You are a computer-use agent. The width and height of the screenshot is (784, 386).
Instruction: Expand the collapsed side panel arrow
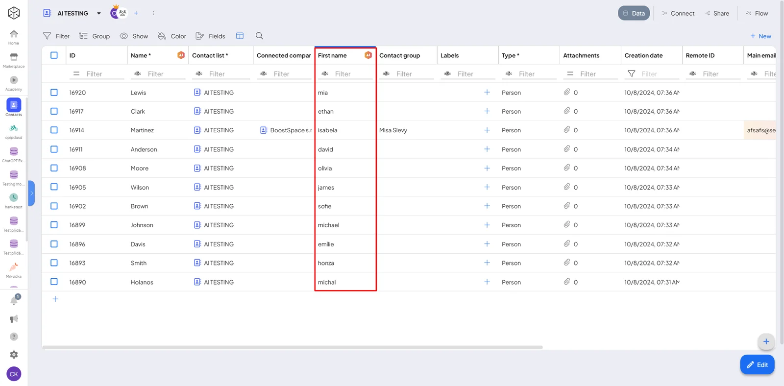(31, 193)
